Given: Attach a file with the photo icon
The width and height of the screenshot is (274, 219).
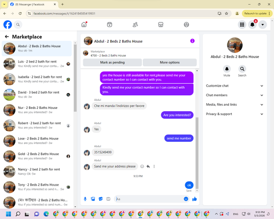Looking at the screenshot, I should pyautogui.click(x=93, y=199).
